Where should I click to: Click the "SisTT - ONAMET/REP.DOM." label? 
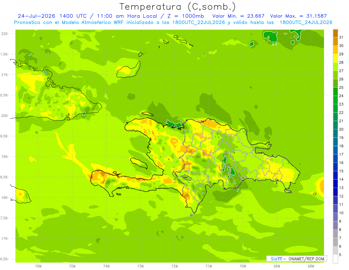click(x=296, y=259)
